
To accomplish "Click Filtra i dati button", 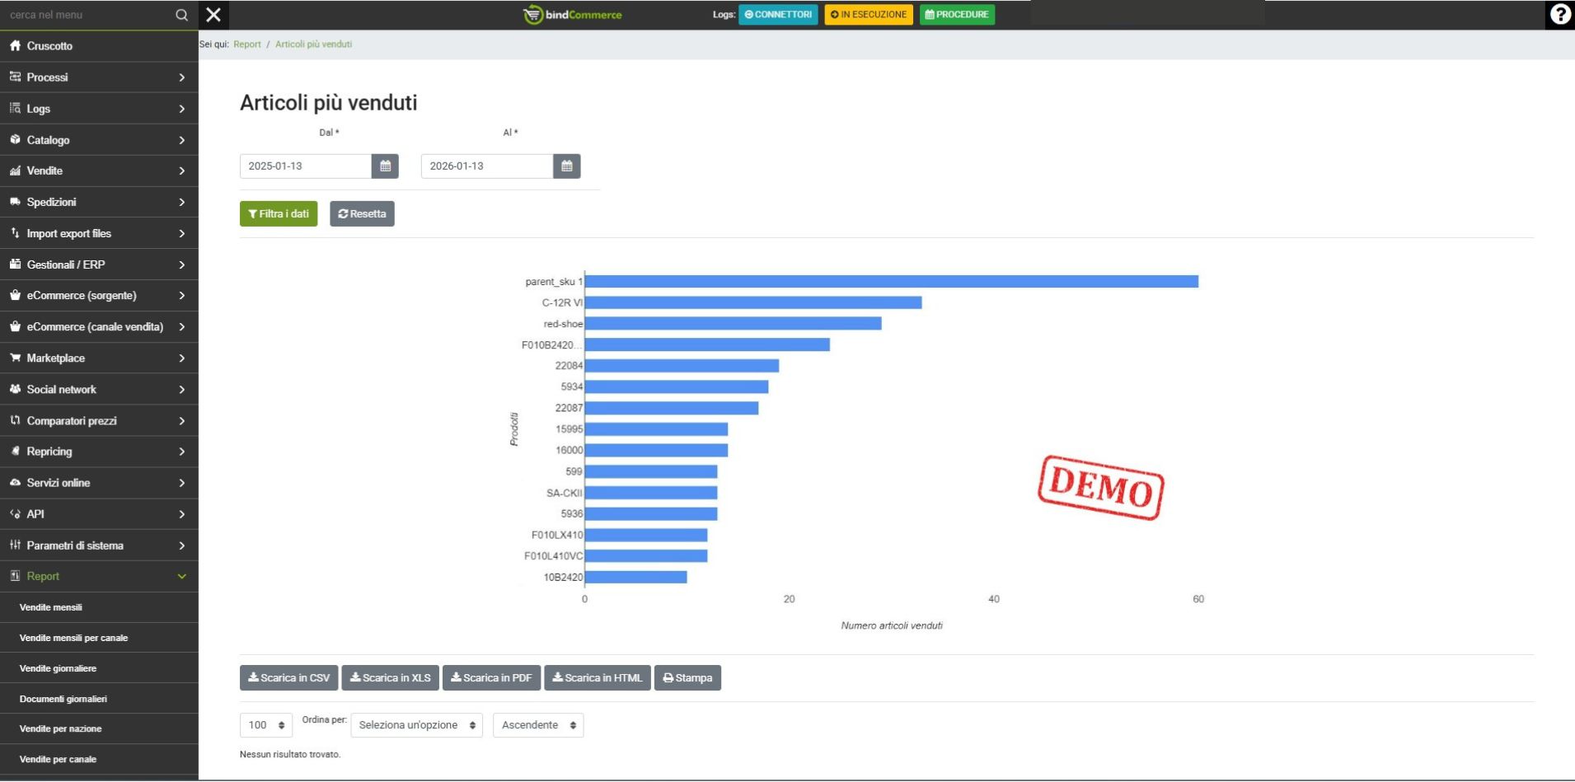I will [279, 214].
